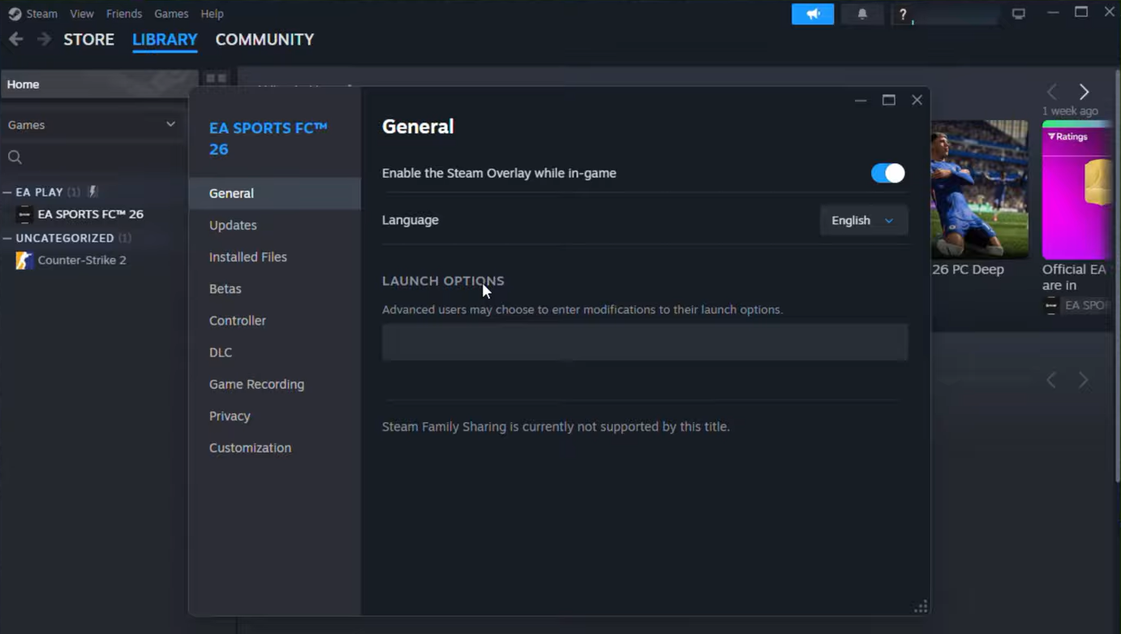Screen dimensions: 1121x634
Task: Open the Privacy section
Action: point(275,416)
